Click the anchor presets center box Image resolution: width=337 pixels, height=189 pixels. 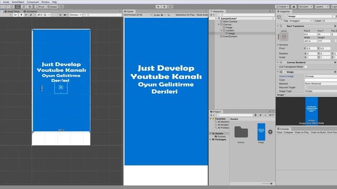coord(284,37)
